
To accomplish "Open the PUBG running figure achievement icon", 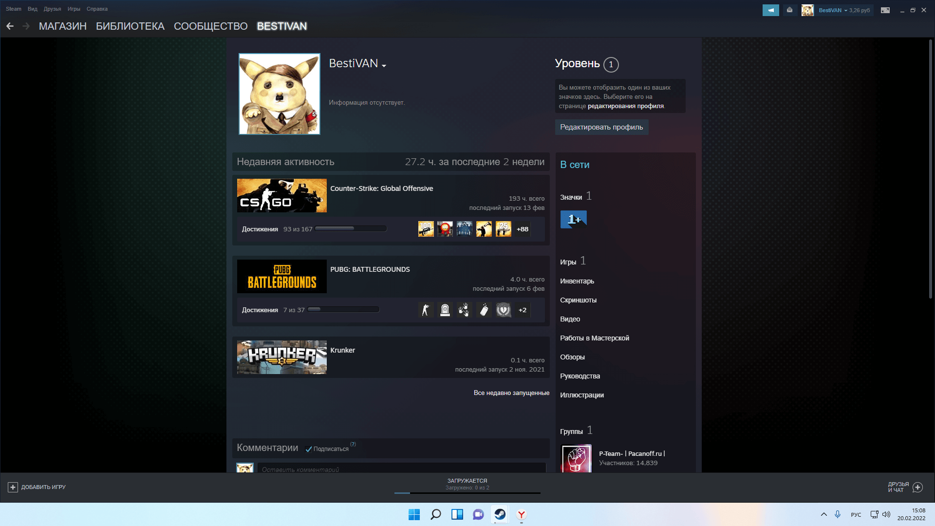I will point(426,310).
